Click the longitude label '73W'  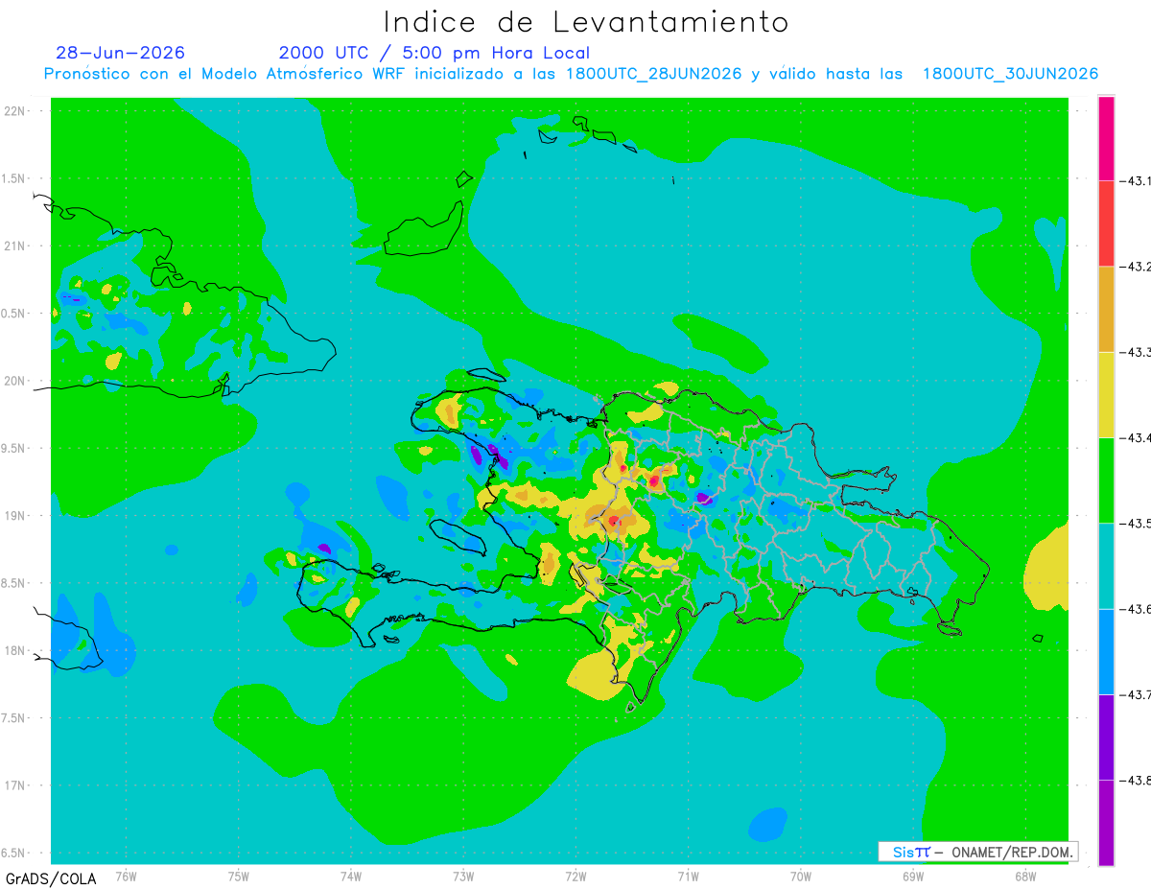[x=463, y=877]
